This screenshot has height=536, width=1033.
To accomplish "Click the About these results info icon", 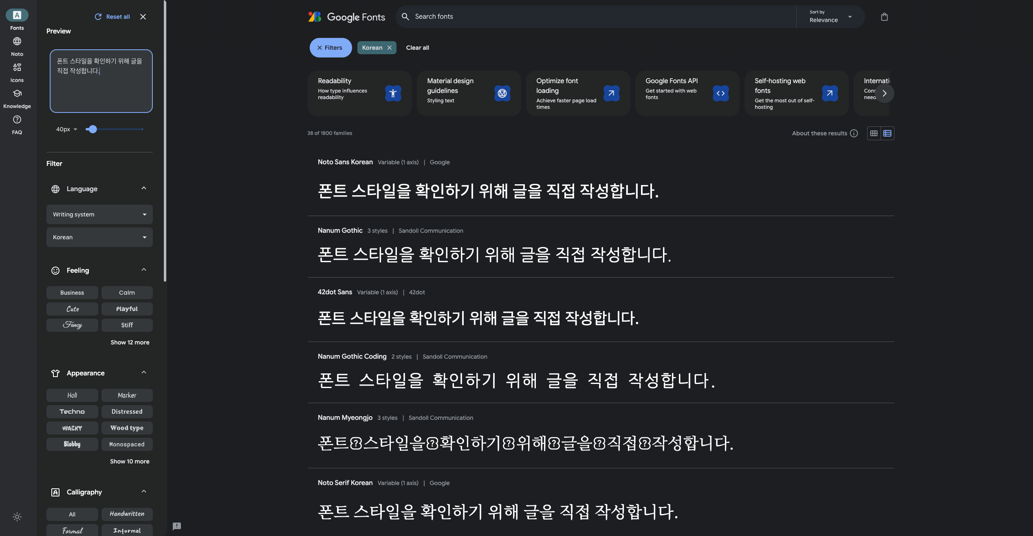I will click(854, 133).
